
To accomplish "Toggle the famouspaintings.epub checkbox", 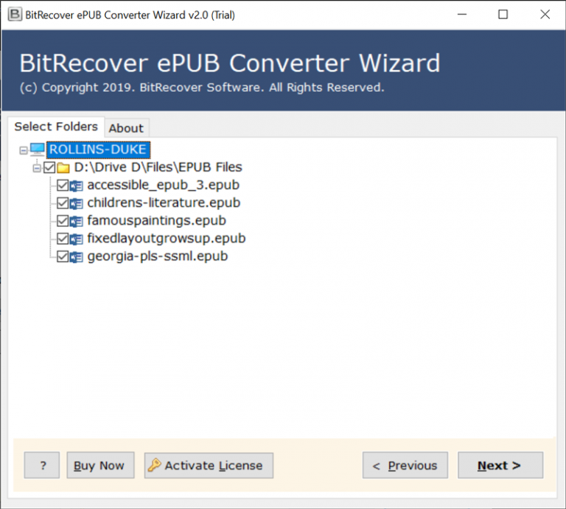I will click(x=63, y=221).
